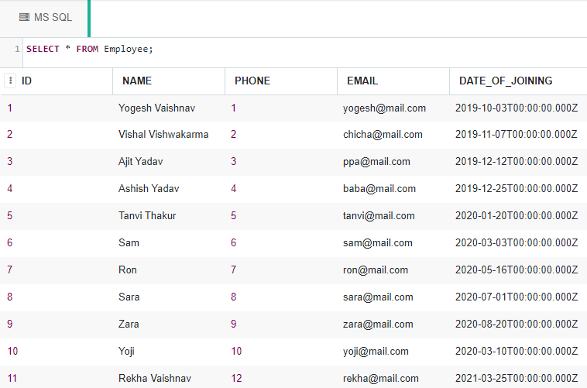Click the chicha@mail.com email cell
The width and height of the screenshot is (587, 388).
click(383, 135)
